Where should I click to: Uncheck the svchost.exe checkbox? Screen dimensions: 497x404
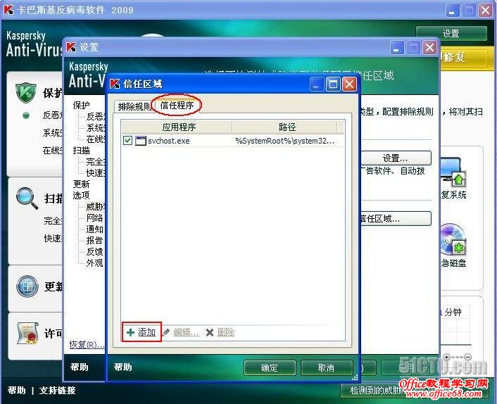point(127,140)
